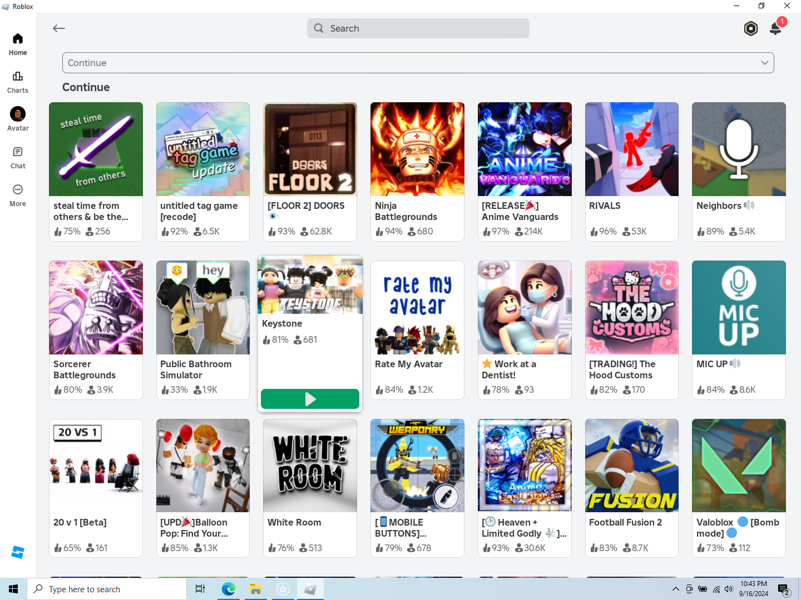
Task: Click the White Room title
Action: 294,522
